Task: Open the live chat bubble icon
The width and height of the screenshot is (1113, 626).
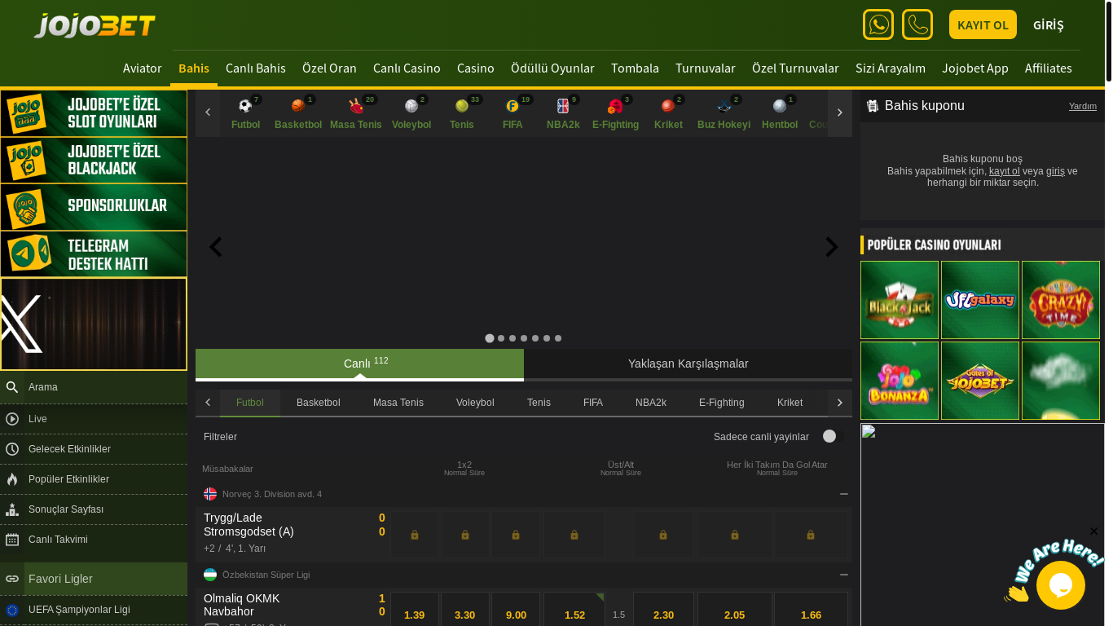Action: (1060, 585)
